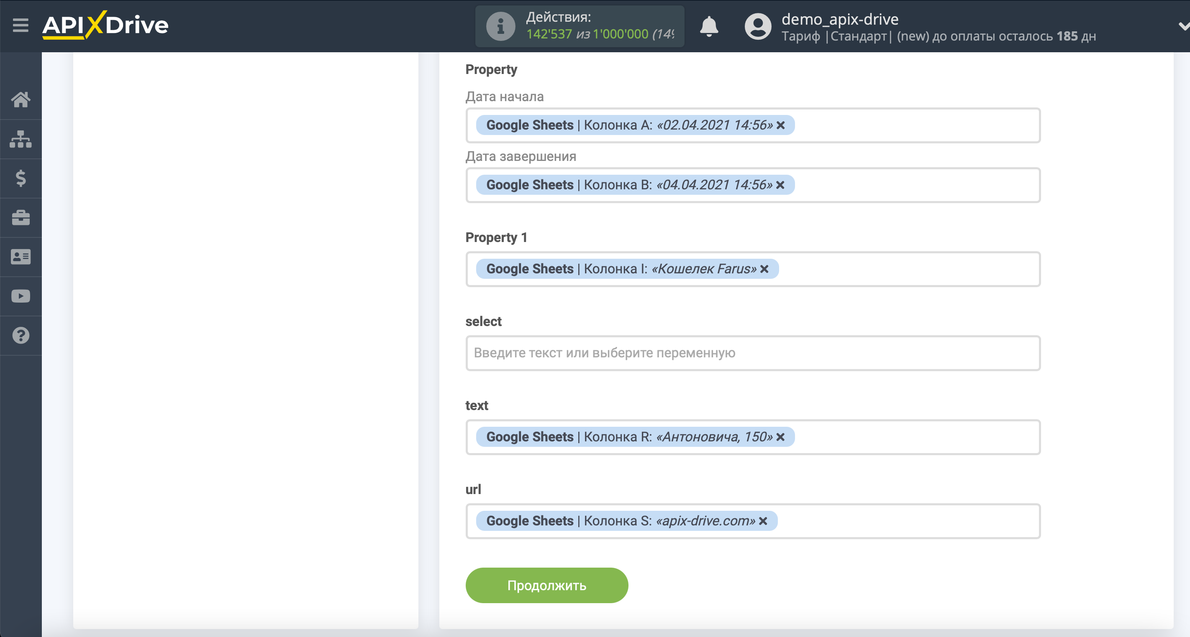Click the Кошелек Farus variable tag
Image resolution: width=1190 pixels, height=637 pixels.
tap(627, 269)
